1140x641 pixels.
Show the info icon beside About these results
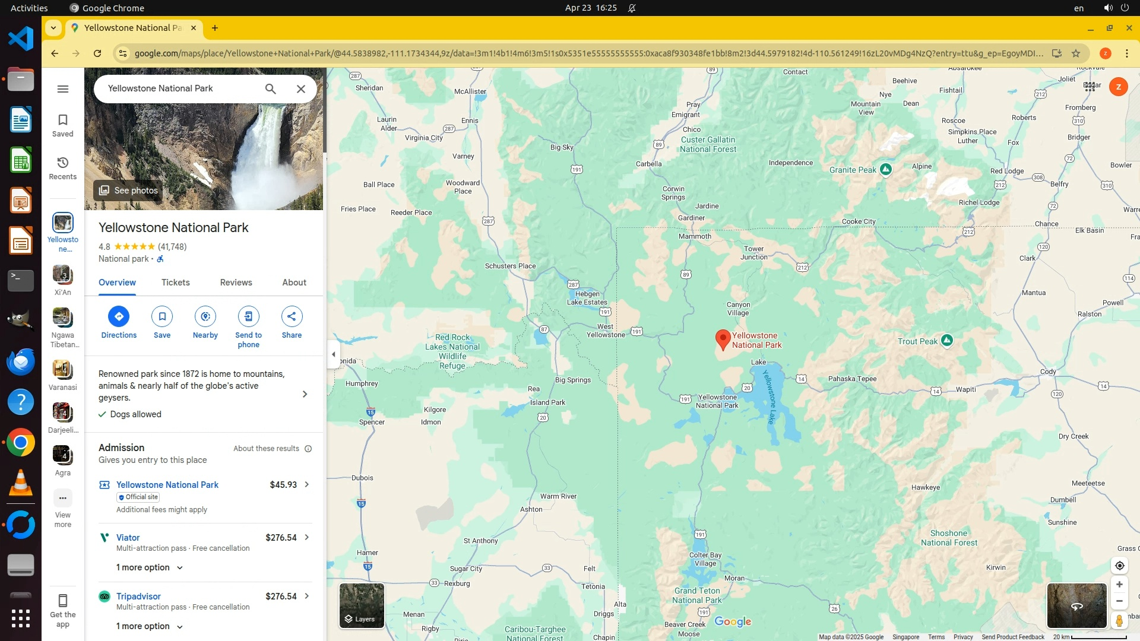pyautogui.click(x=308, y=449)
